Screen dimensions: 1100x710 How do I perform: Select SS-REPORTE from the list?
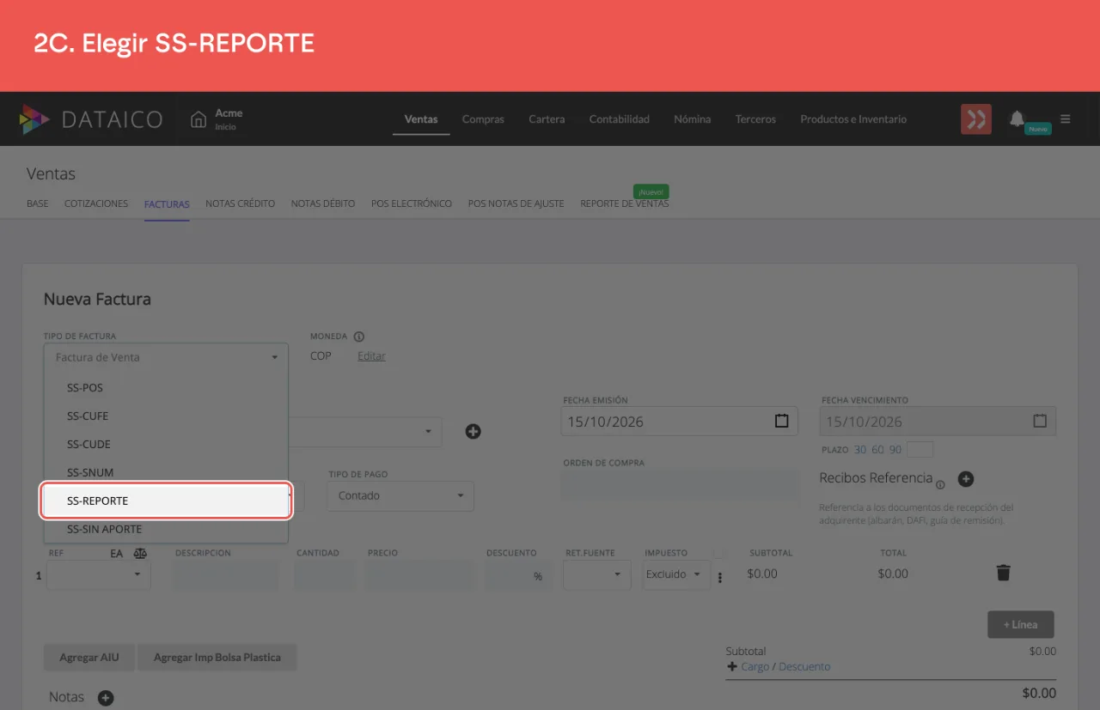pos(167,501)
